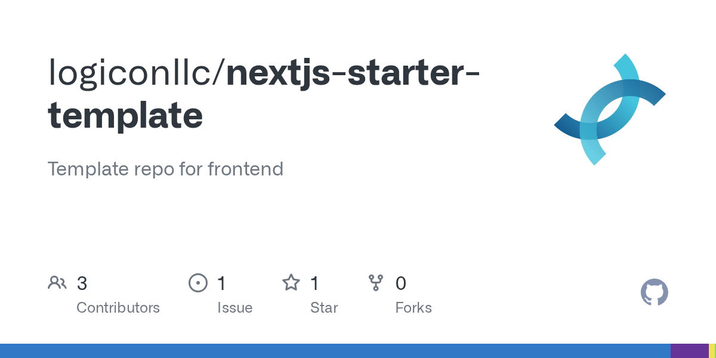
Task: Open the nextjs-starter- repository title text
Action: click(x=354, y=72)
